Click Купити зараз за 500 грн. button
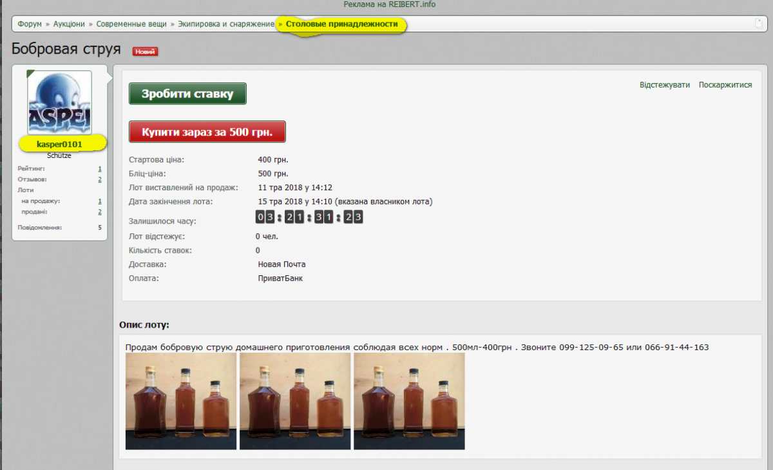 click(x=207, y=132)
